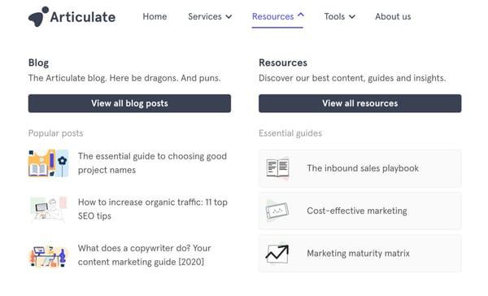Click the Marketing maturity matrix trend arrow icon
This screenshot has width=488, height=296.
pyautogui.click(x=277, y=254)
